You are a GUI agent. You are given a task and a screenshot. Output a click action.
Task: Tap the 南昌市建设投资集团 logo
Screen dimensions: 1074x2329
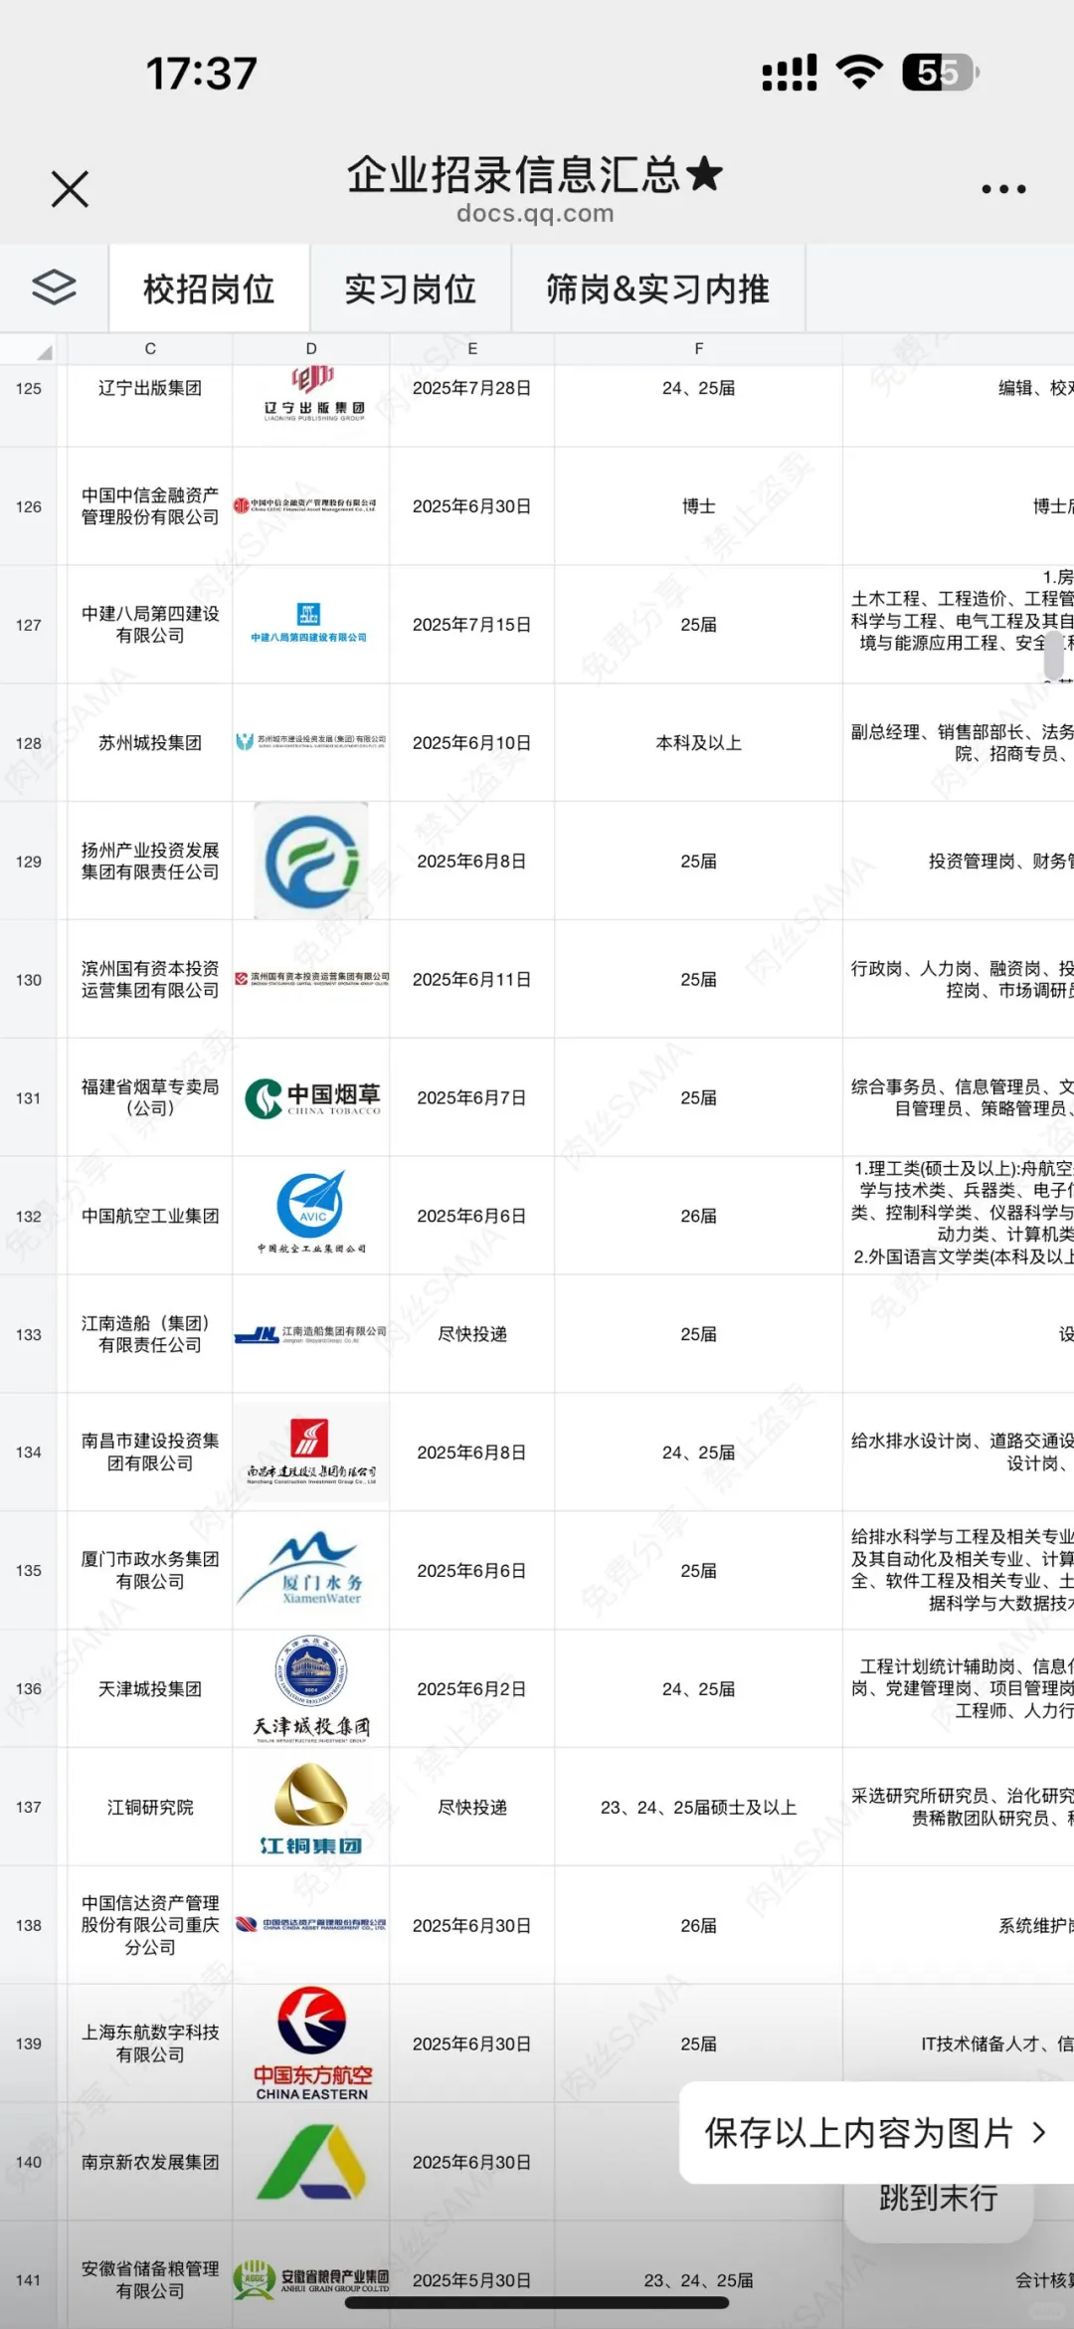click(x=311, y=1453)
